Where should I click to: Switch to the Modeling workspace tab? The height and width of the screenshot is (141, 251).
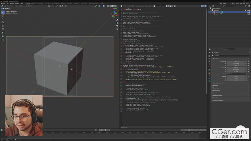[x=34, y=4]
